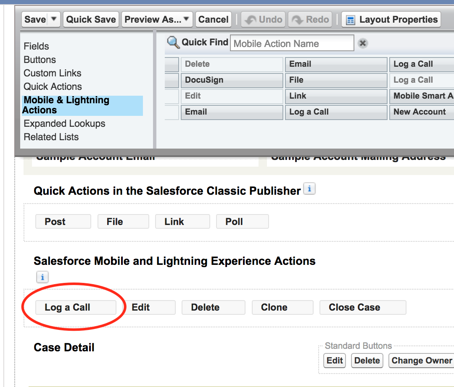Pick the Email palette item beside Delete
The height and width of the screenshot is (387, 454).
(336, 64)
